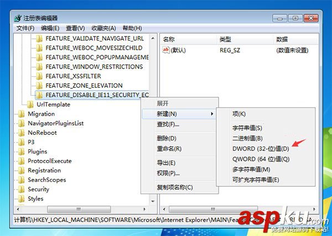Viewport: 332px width, 236px height.
Task: Choose 删除(D) in the context menu
Action: [x=180, y=139]
